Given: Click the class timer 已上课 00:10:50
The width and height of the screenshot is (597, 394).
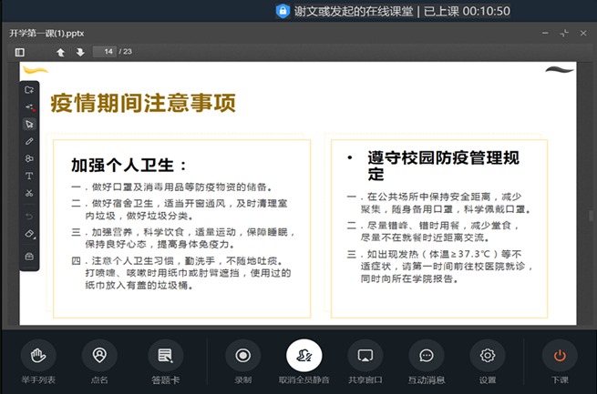Looking at the screenshot, I should coord(467,12).
